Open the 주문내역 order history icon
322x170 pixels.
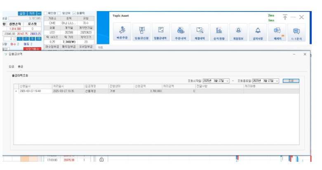coord(180,32)
